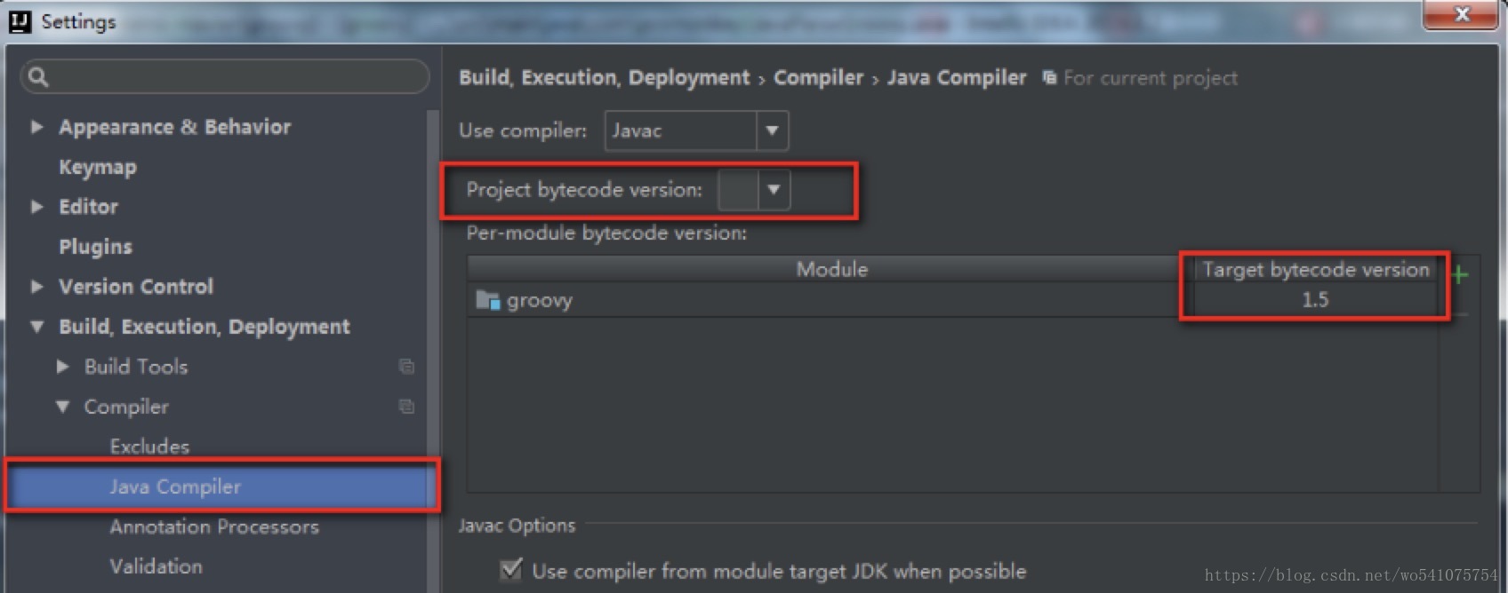
Task: Enable 'Use compiler from module target JDK when possible'
Action: coord(510,570)
